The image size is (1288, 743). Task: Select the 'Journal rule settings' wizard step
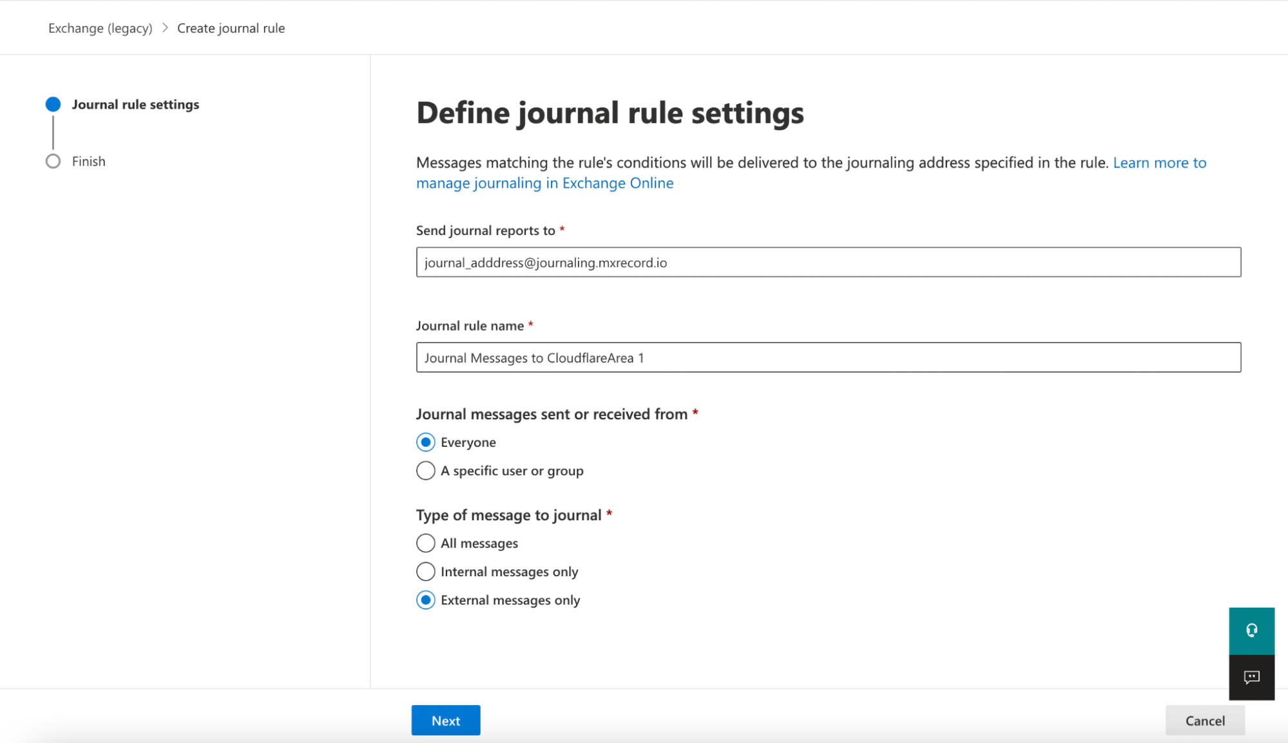[x=135, y=104]
